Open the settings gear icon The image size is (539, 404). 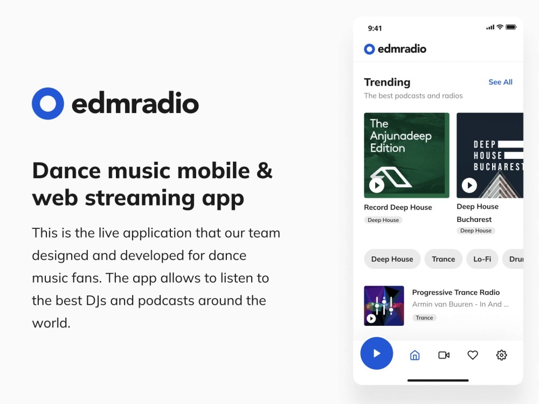click(501, 355)
